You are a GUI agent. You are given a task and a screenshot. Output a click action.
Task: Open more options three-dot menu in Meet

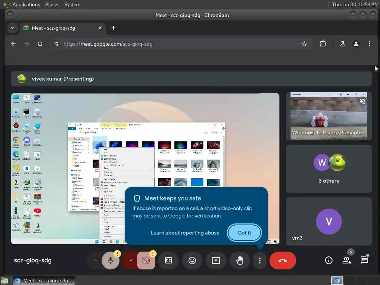pos(259,261)
